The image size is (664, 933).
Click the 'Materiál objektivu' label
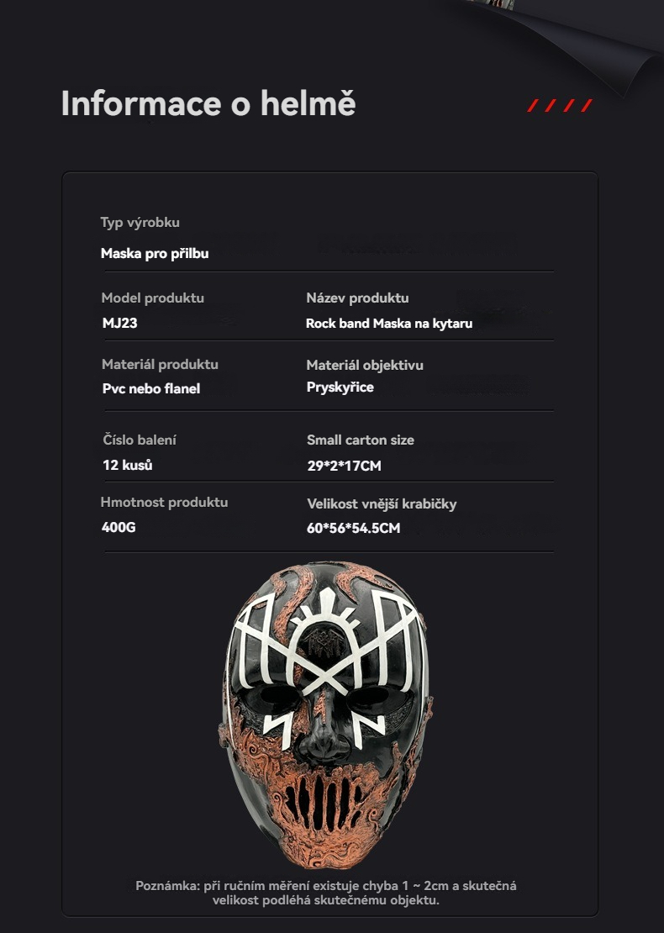point(365,365)
